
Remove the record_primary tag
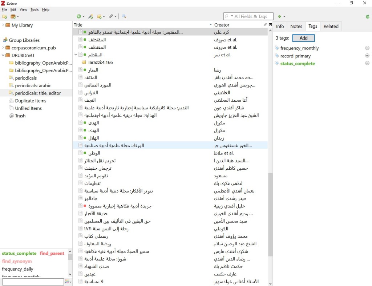coord(367,56)
